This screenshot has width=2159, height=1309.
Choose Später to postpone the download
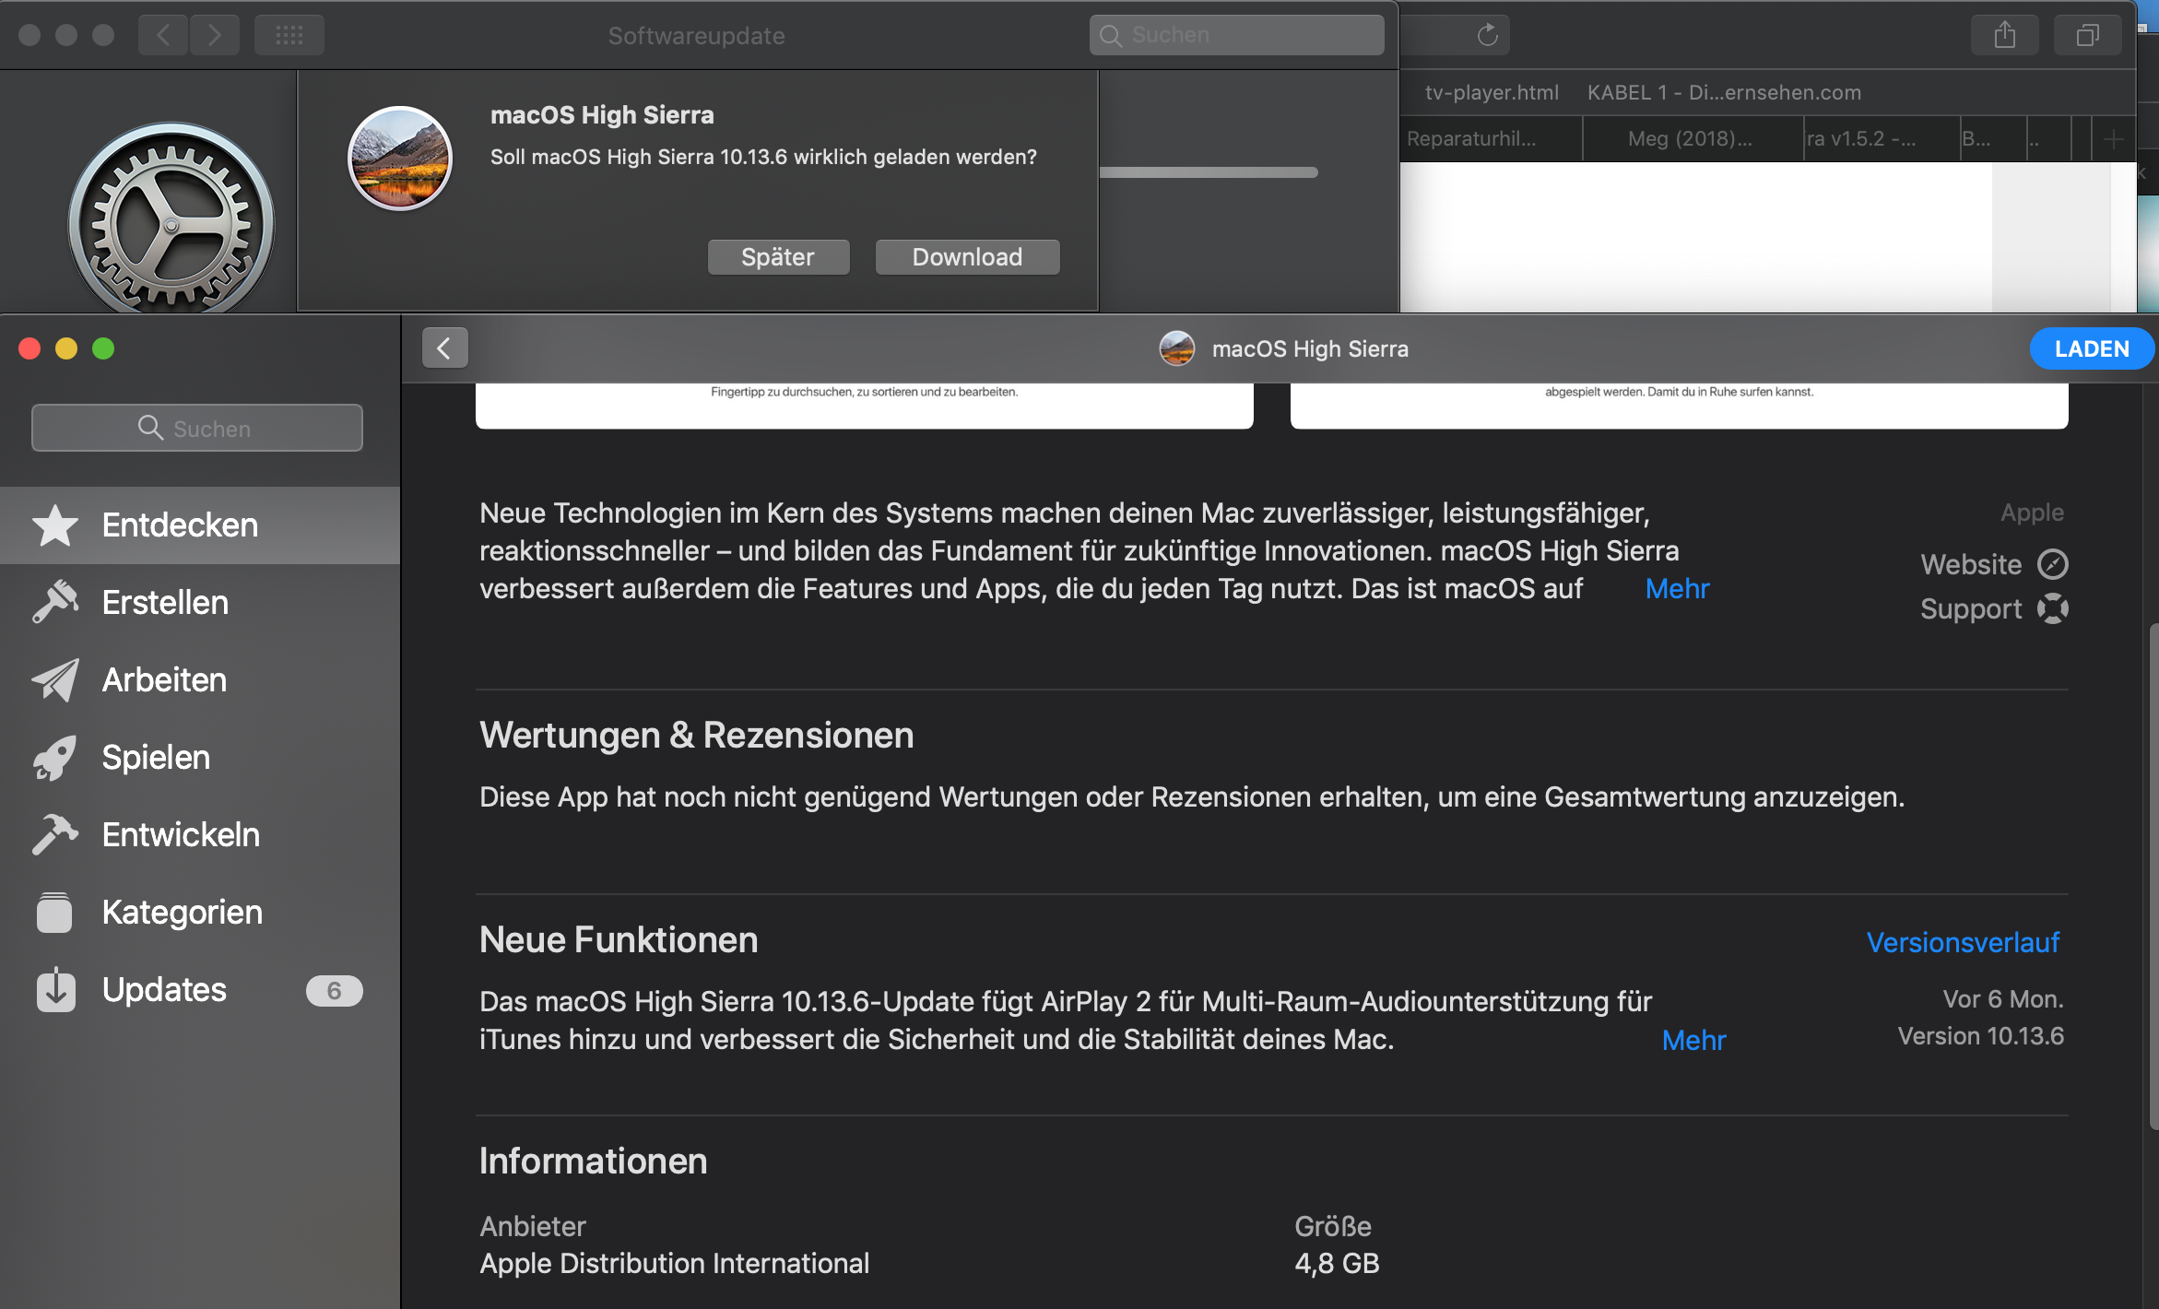point(777,257)
